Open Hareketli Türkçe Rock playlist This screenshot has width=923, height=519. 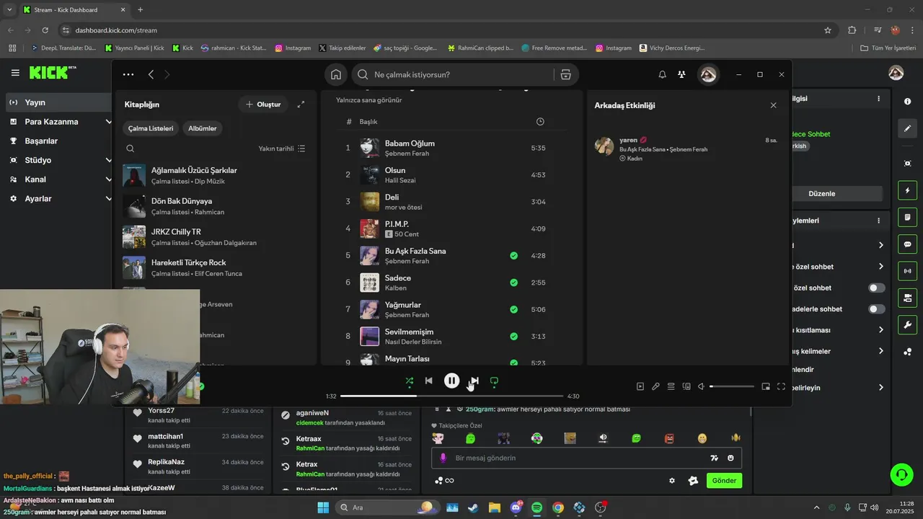[216, 267]
